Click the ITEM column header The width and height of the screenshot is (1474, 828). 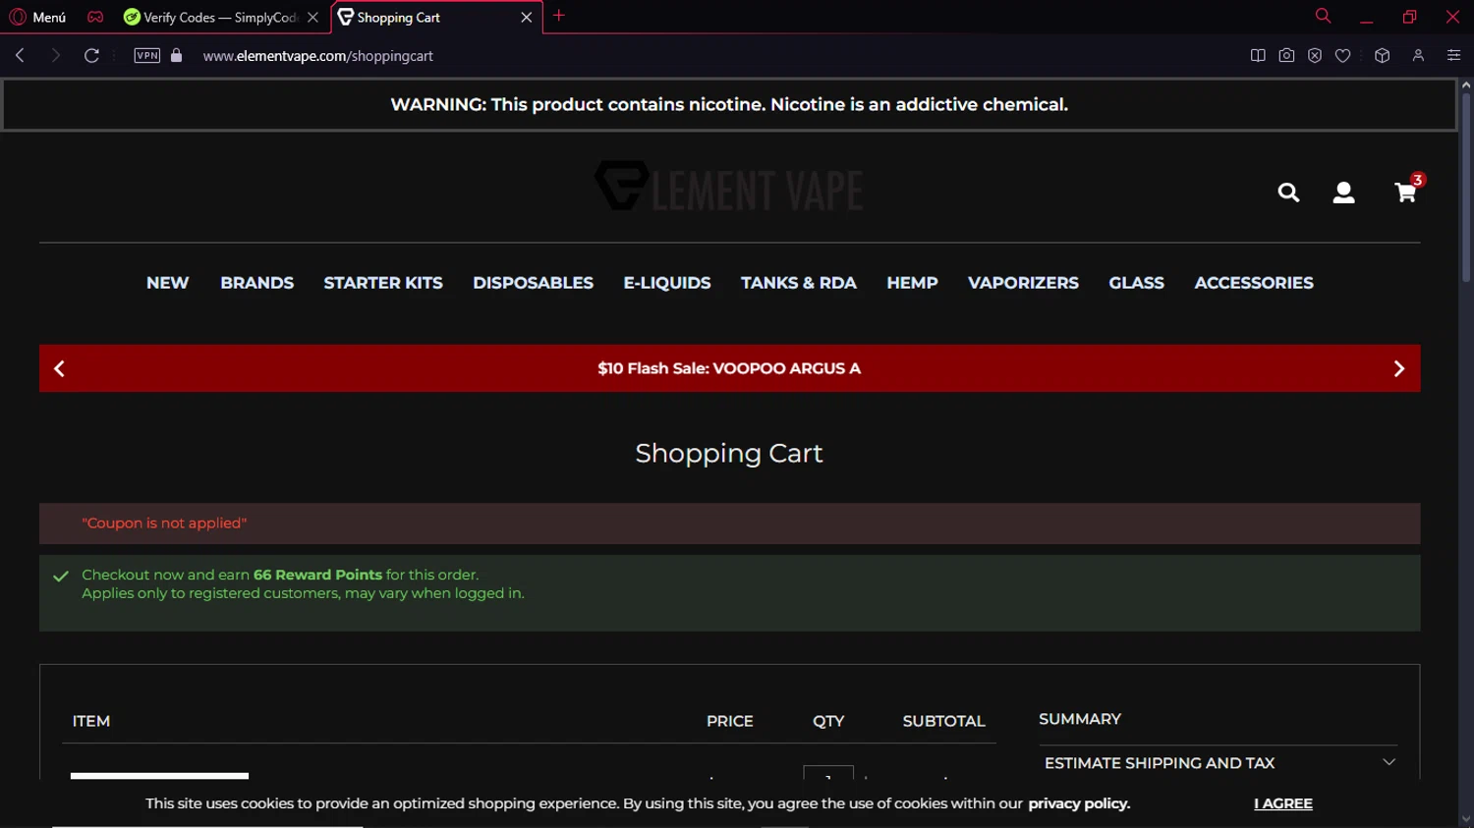(x=90, y=721)
